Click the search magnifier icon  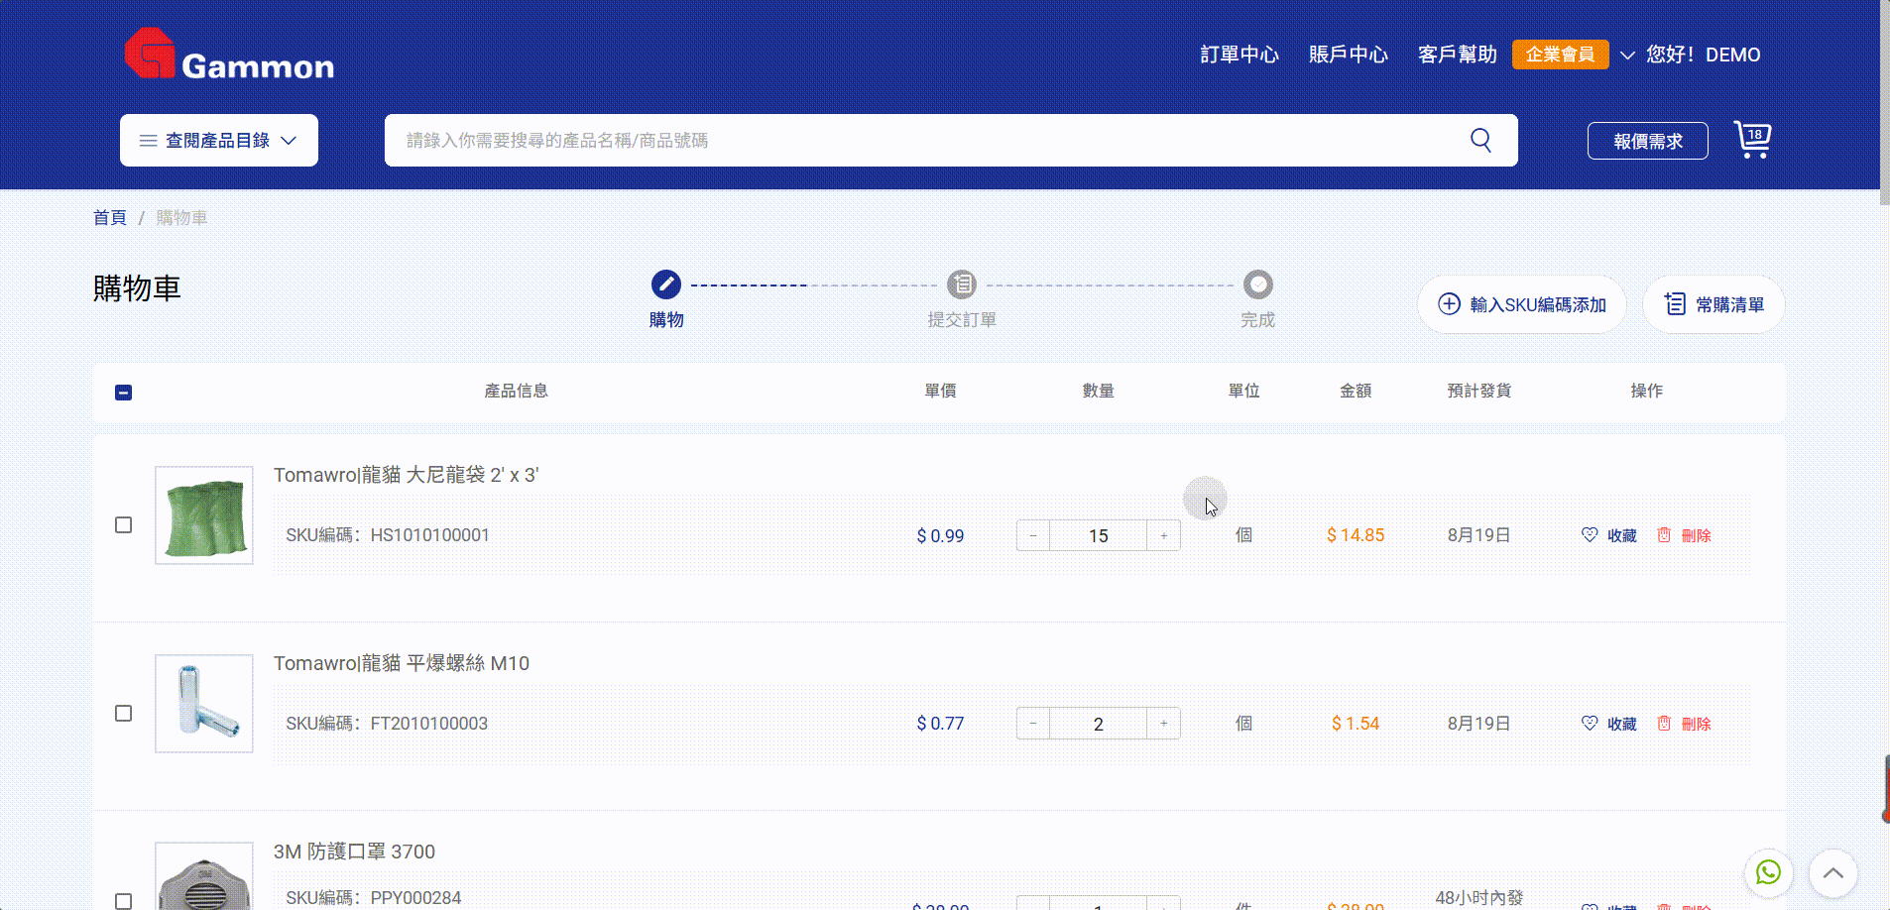point(1480,140)
